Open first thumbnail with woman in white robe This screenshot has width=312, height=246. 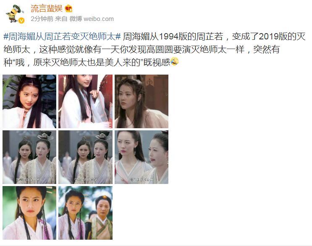[29, 101]
